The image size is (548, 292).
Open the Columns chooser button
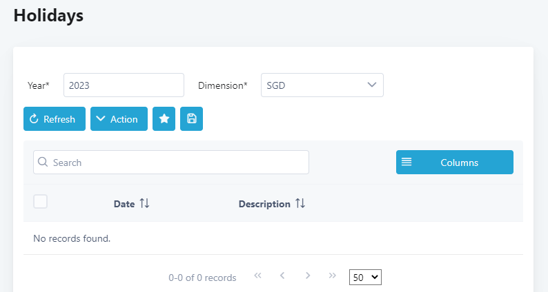454,163
